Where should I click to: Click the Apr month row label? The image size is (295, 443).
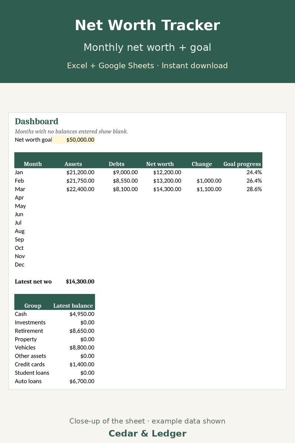(19, 198)
